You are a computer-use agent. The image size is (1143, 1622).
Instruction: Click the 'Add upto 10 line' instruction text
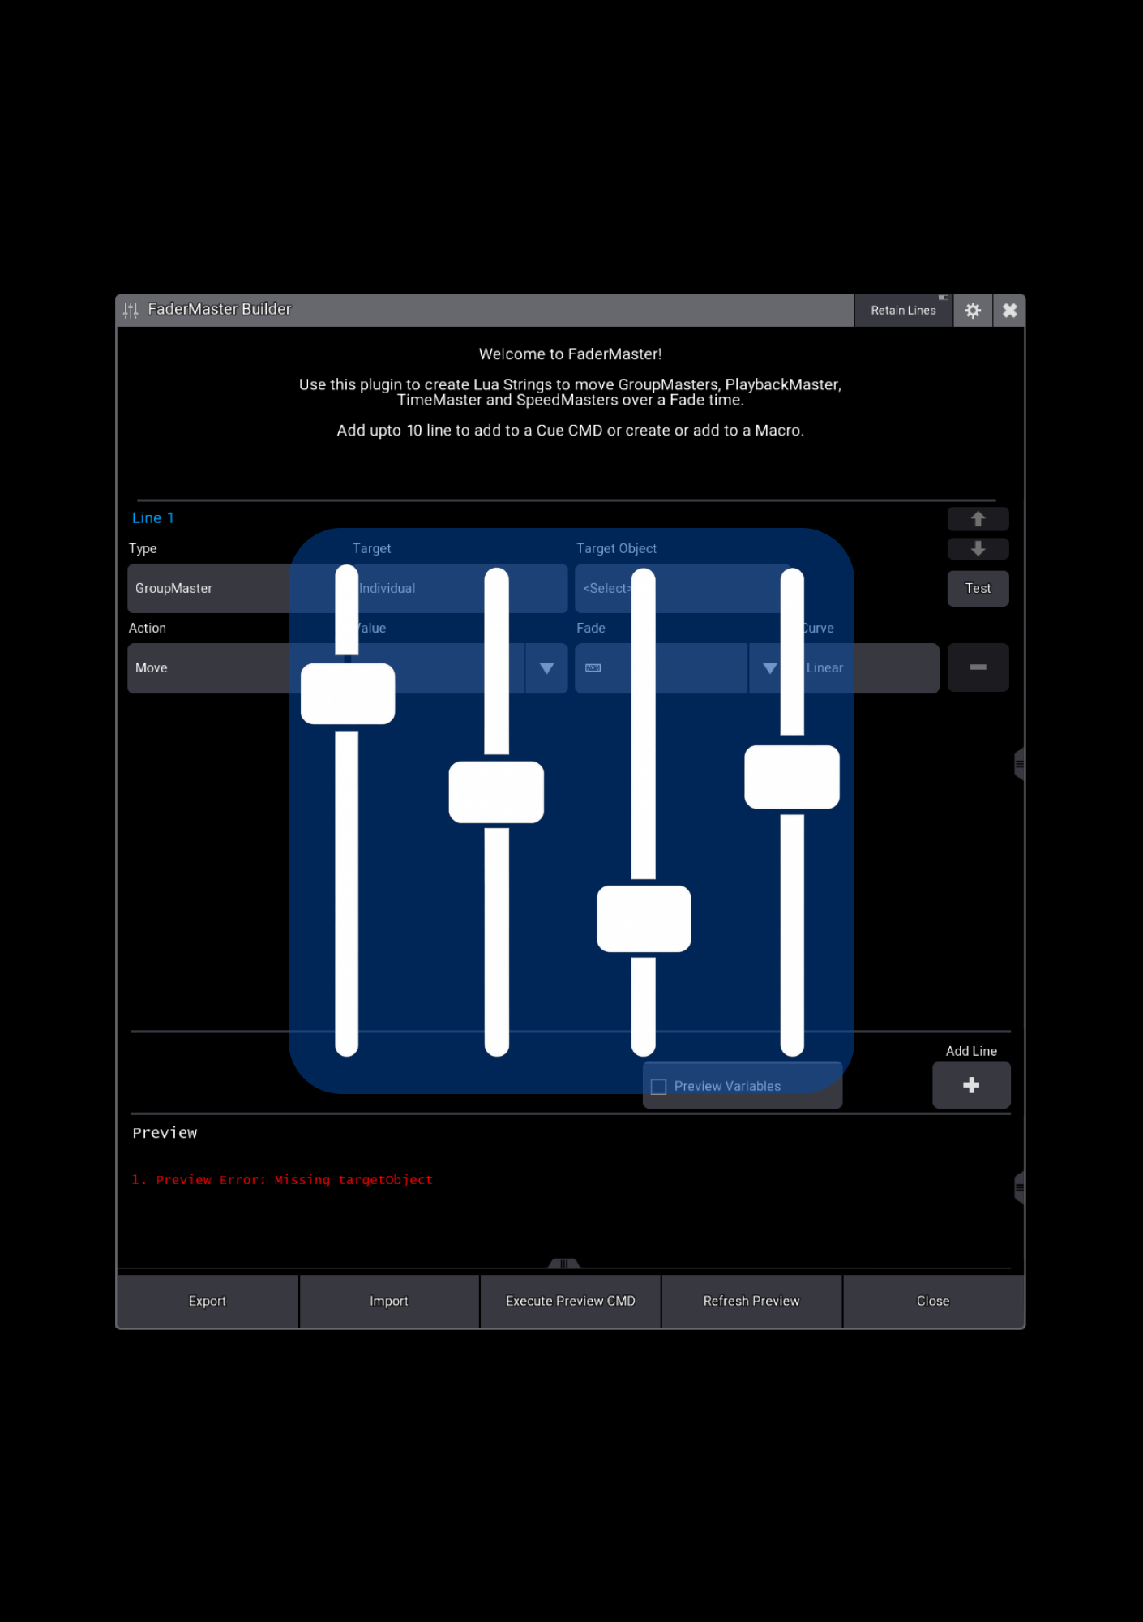tap(571, 431)
